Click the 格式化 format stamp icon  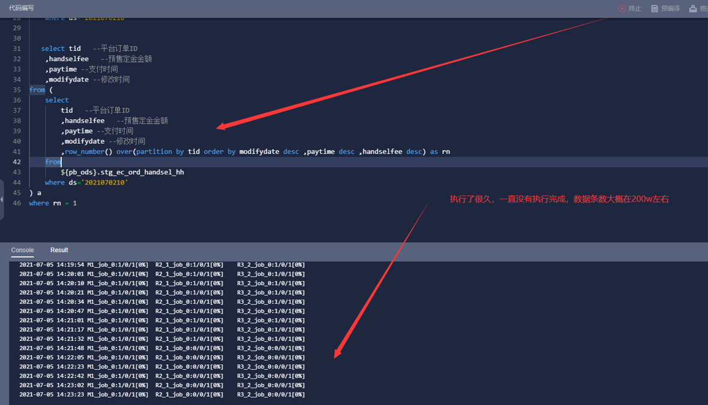click(693, 8)
